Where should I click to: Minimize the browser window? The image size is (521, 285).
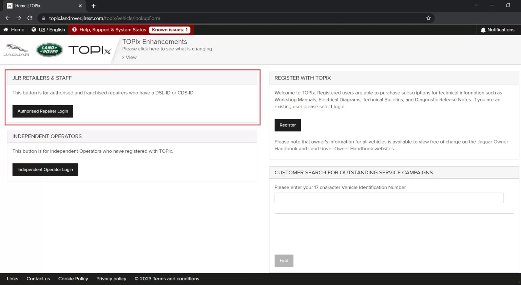click(x=492, y=5)
